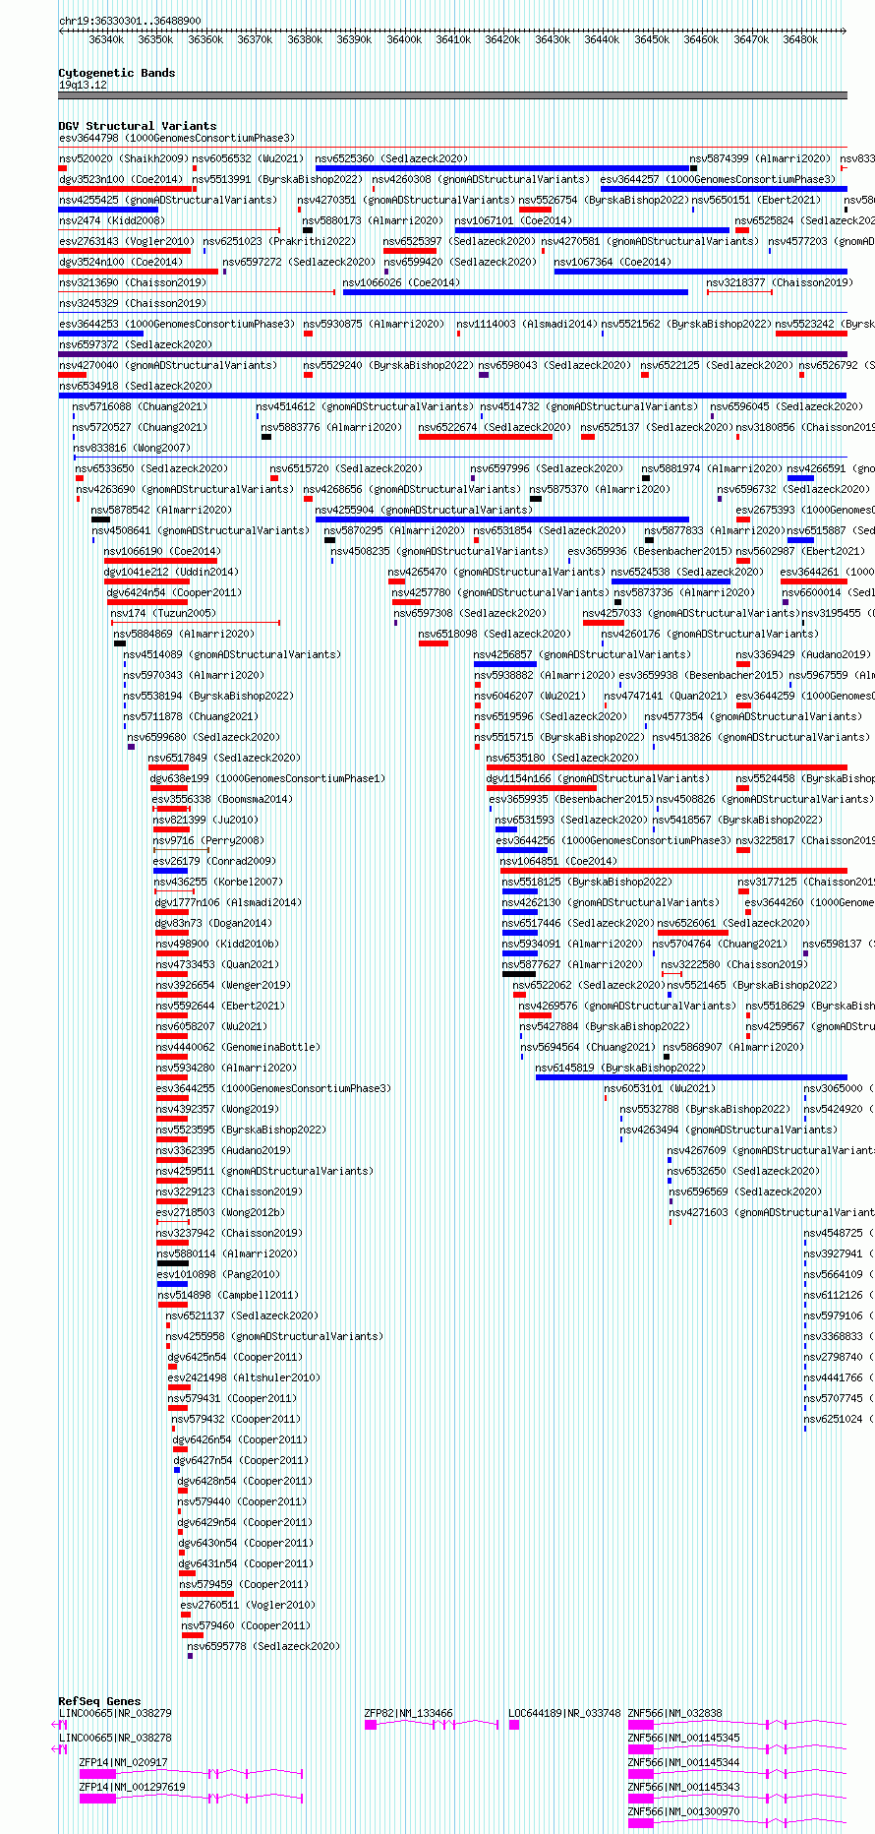Viewport: 875px width, 1834px height.
Task: Open variant nsv6535180 (Sedlazeck2020)
Action: click(x=562, y=758)
